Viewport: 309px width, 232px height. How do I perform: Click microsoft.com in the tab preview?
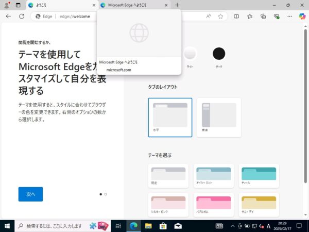coord(118,70)
